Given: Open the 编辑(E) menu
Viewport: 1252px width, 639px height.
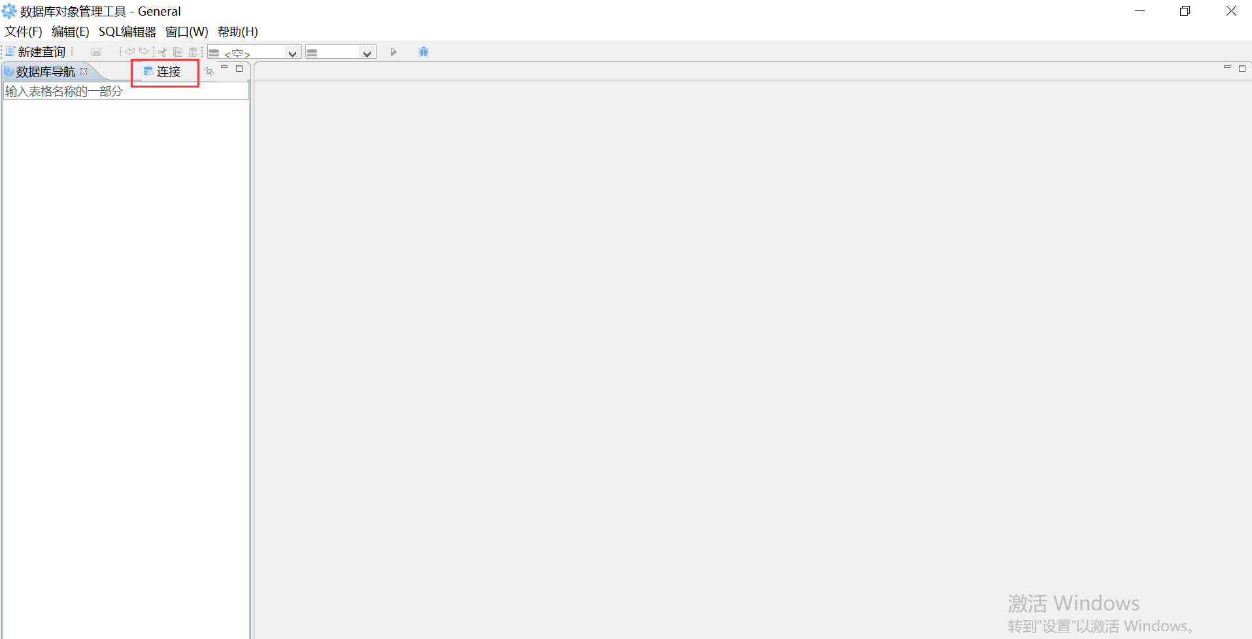Looking at the screenshot, I should [x=71, y=31].
